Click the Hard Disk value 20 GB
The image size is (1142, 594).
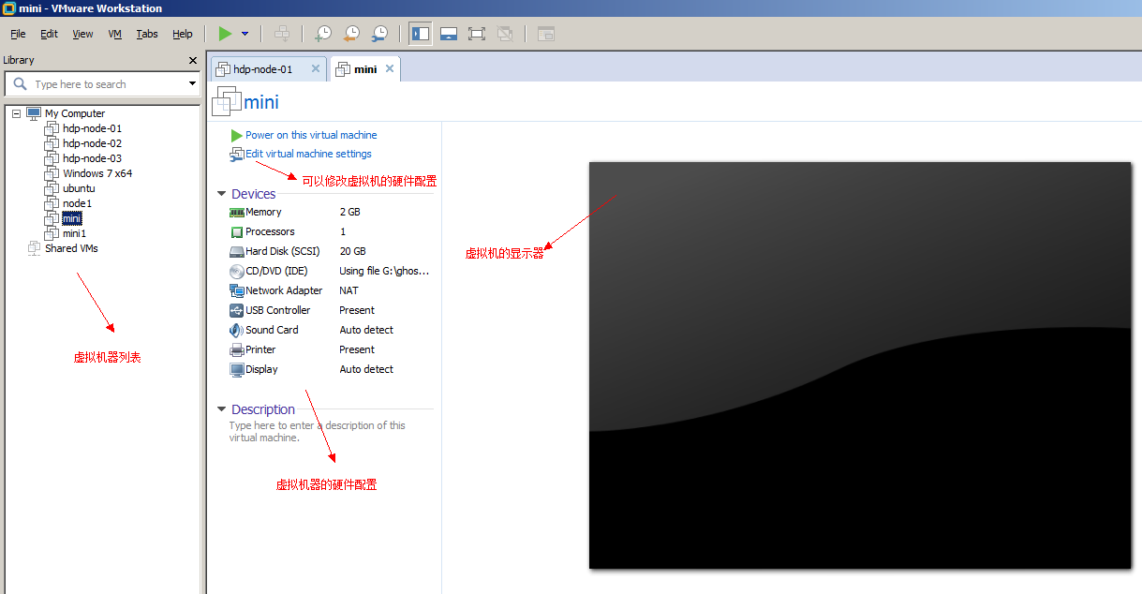point(352,251)
